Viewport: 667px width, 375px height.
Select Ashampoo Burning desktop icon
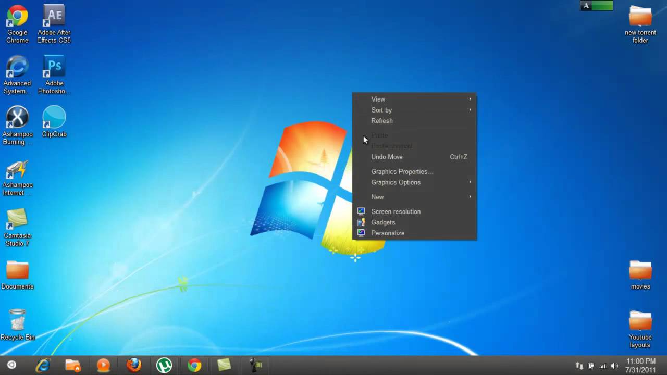click(17, 126)
